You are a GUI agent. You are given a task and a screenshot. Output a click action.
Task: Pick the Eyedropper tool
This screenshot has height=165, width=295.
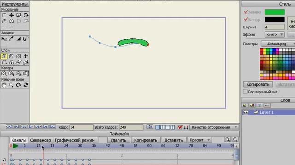point(12,39)
